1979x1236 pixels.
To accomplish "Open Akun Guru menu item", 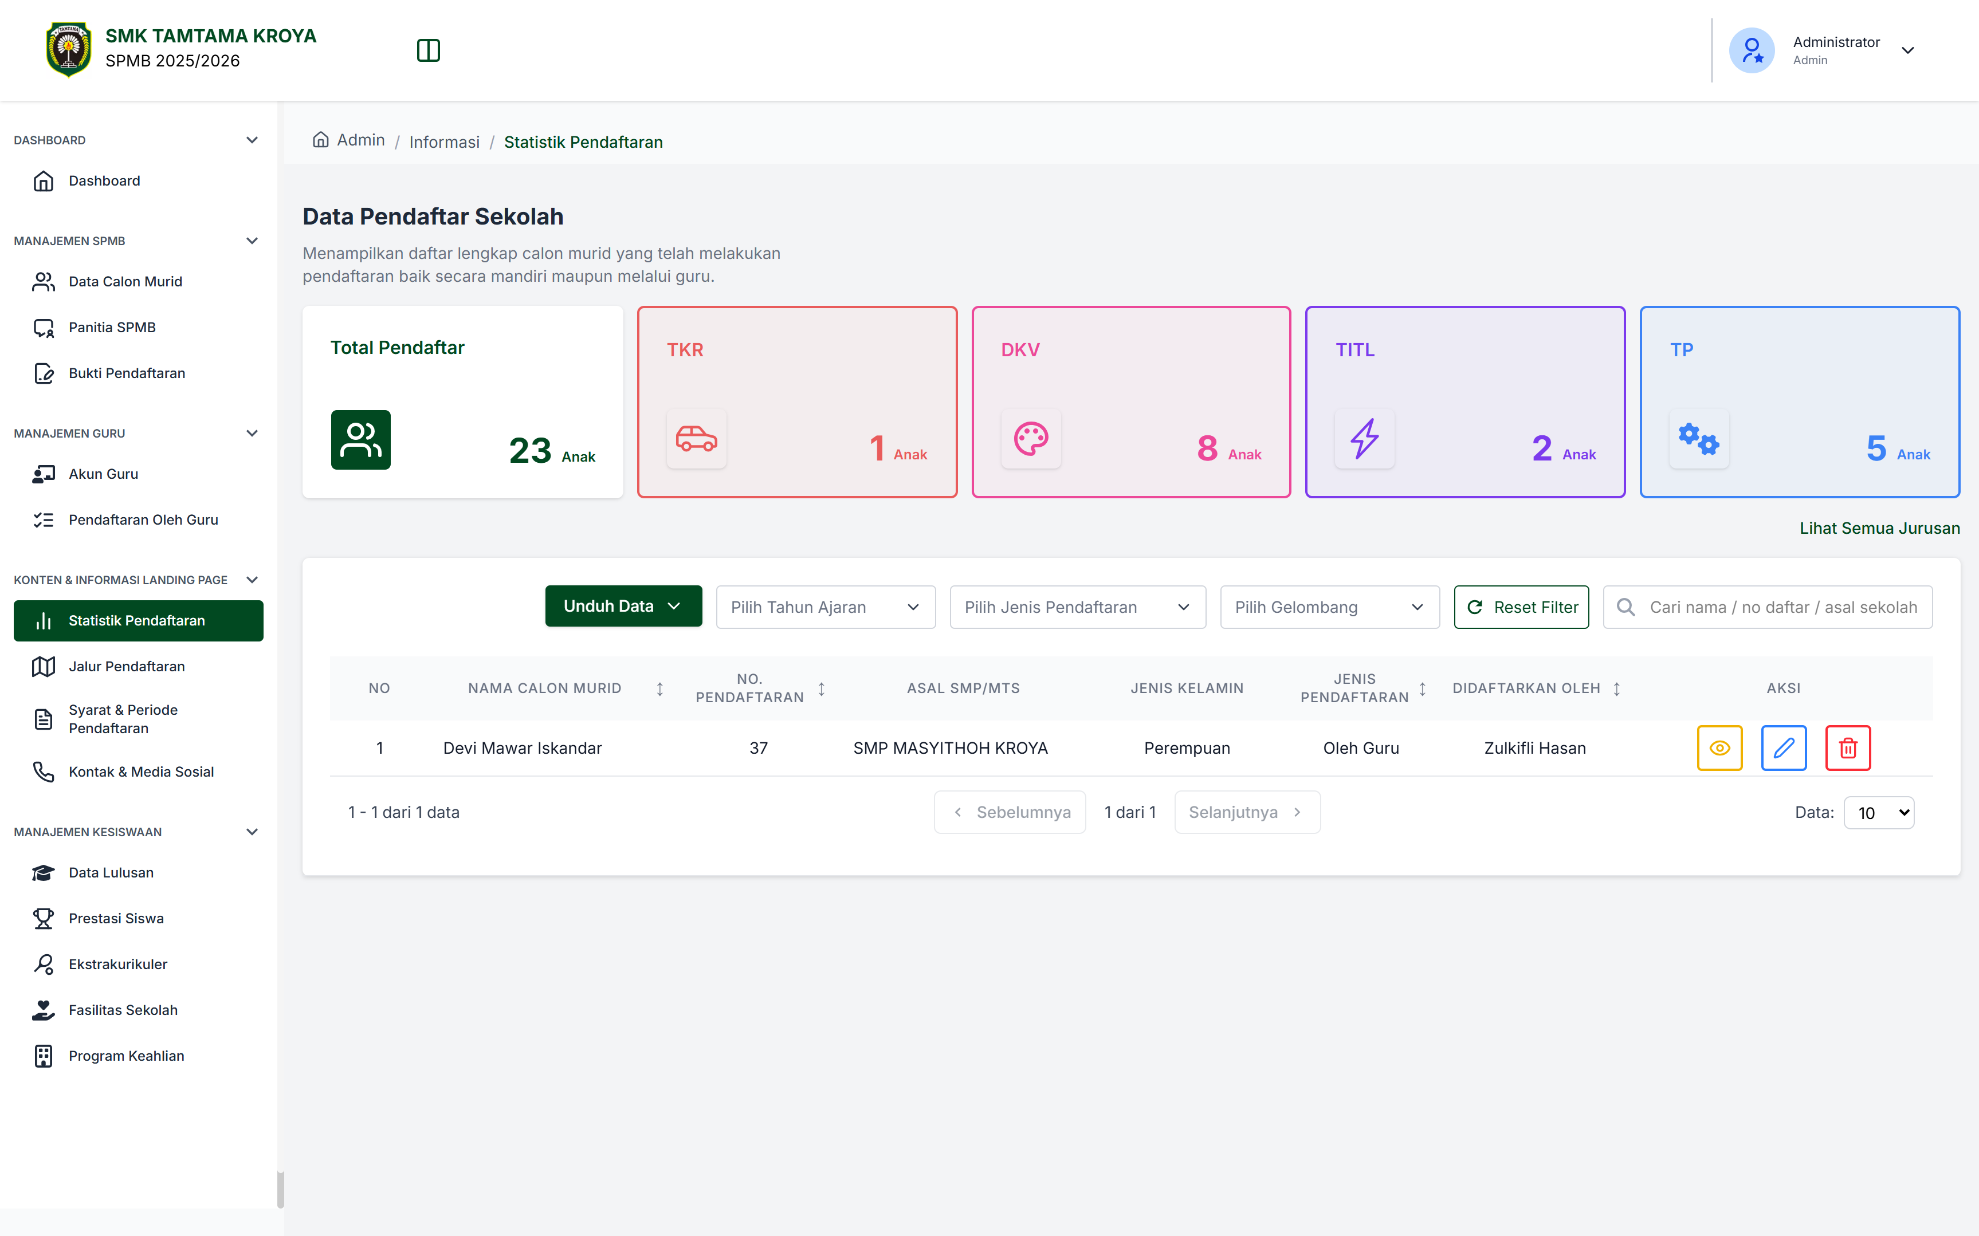I will tap(138, 474).
